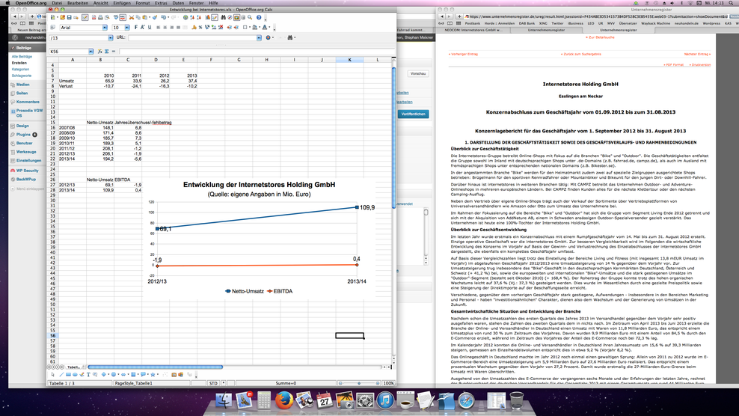
Task: Open Plugins in WordPress sidebar
Action: pyautogui.click(x=23, y=135)
